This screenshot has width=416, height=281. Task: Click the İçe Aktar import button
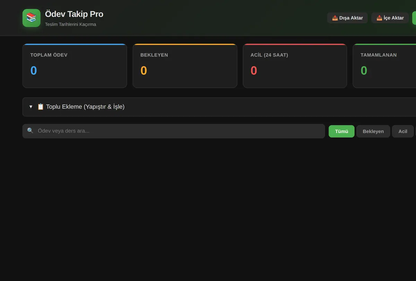pyautogui.click(x=390, y=18)
